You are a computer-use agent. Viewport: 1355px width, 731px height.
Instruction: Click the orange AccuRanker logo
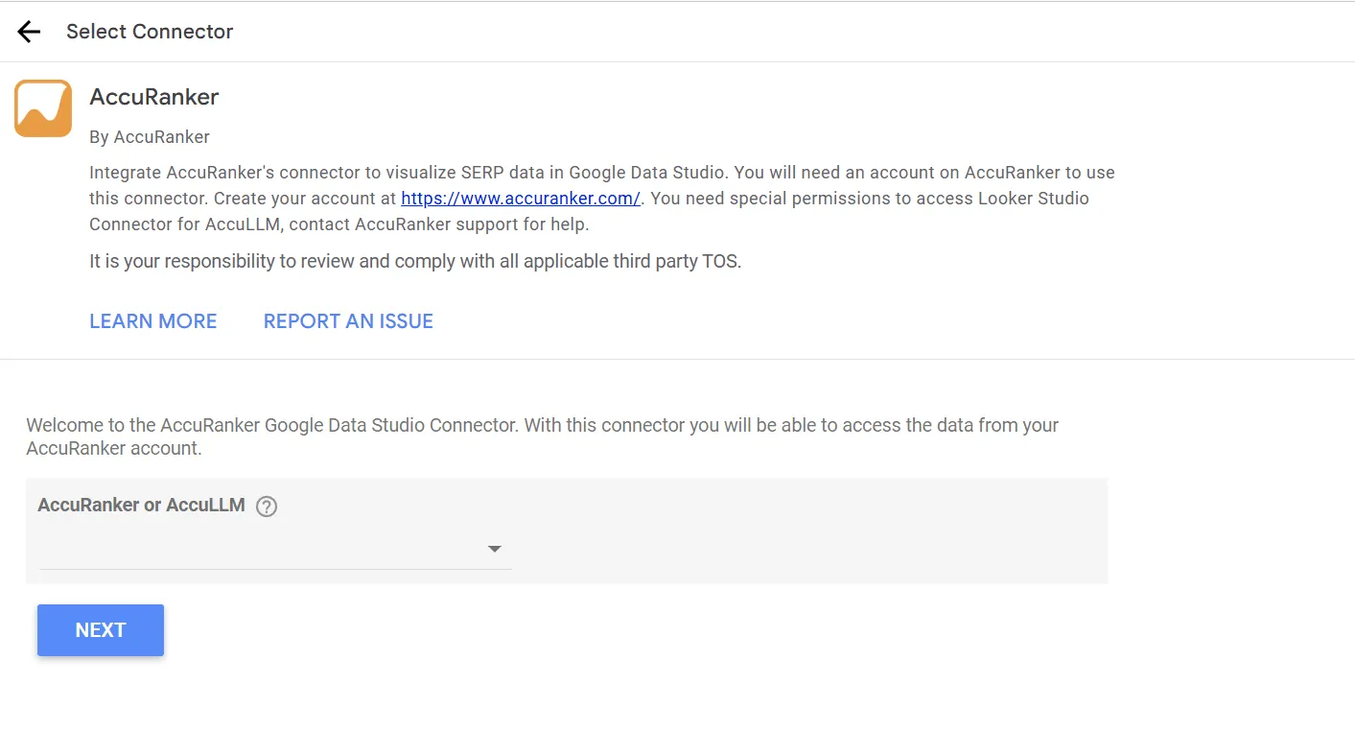[43, 108]
